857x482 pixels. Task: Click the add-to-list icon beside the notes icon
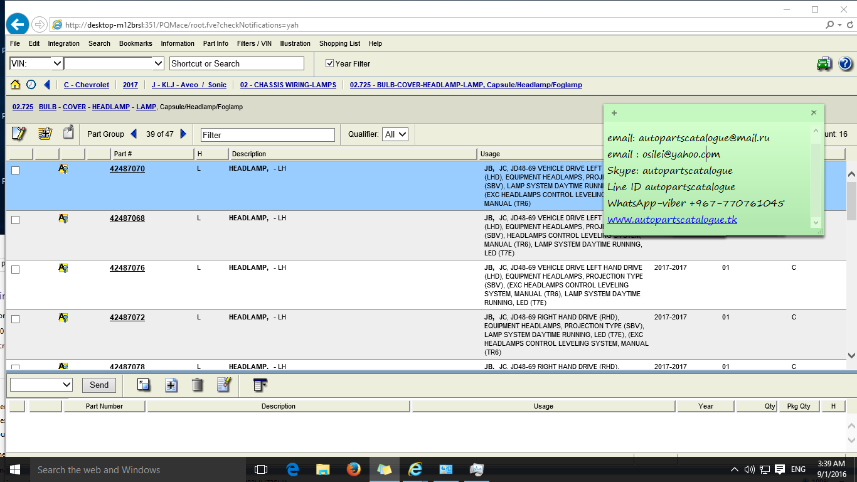pos(45,134)
